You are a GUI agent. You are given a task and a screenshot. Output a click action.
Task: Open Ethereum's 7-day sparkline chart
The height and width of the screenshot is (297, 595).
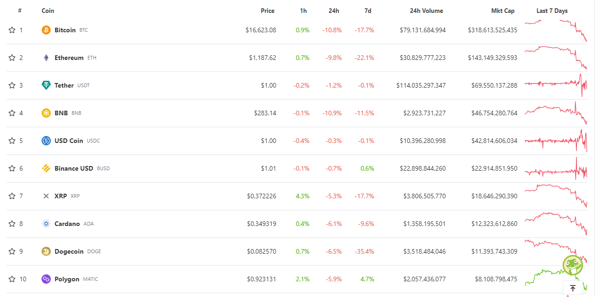[x=556, y=58]
